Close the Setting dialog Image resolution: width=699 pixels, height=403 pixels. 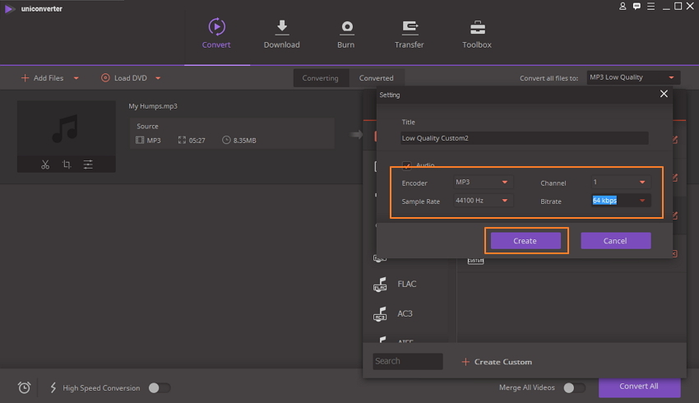(x=664, y=94)
